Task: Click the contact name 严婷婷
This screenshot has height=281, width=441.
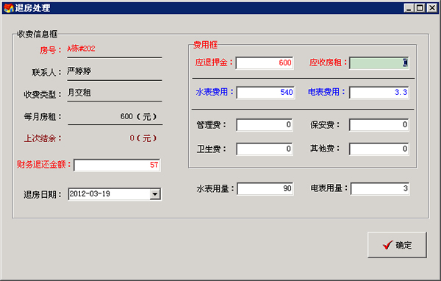Action: tap(79, 71)
